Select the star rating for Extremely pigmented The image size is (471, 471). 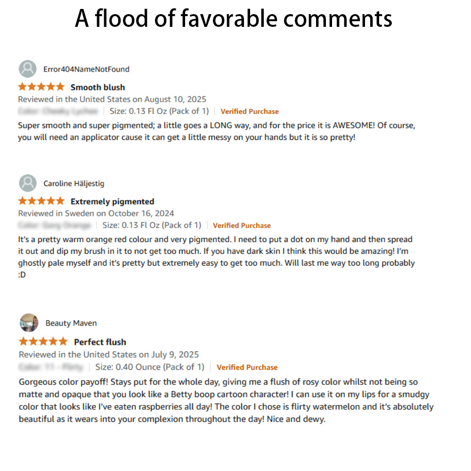(x=41, y=201)
